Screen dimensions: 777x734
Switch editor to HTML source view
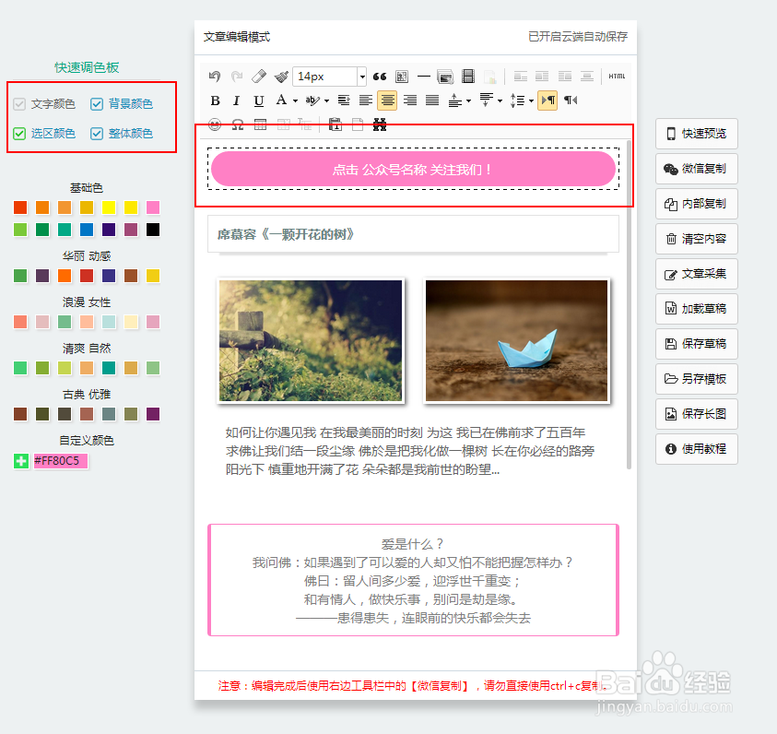615,77
